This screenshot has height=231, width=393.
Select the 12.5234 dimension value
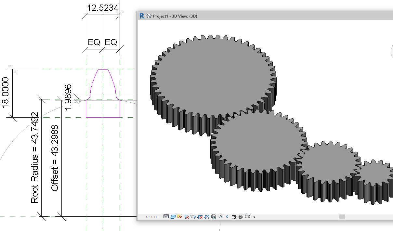[x=103, y=7]
